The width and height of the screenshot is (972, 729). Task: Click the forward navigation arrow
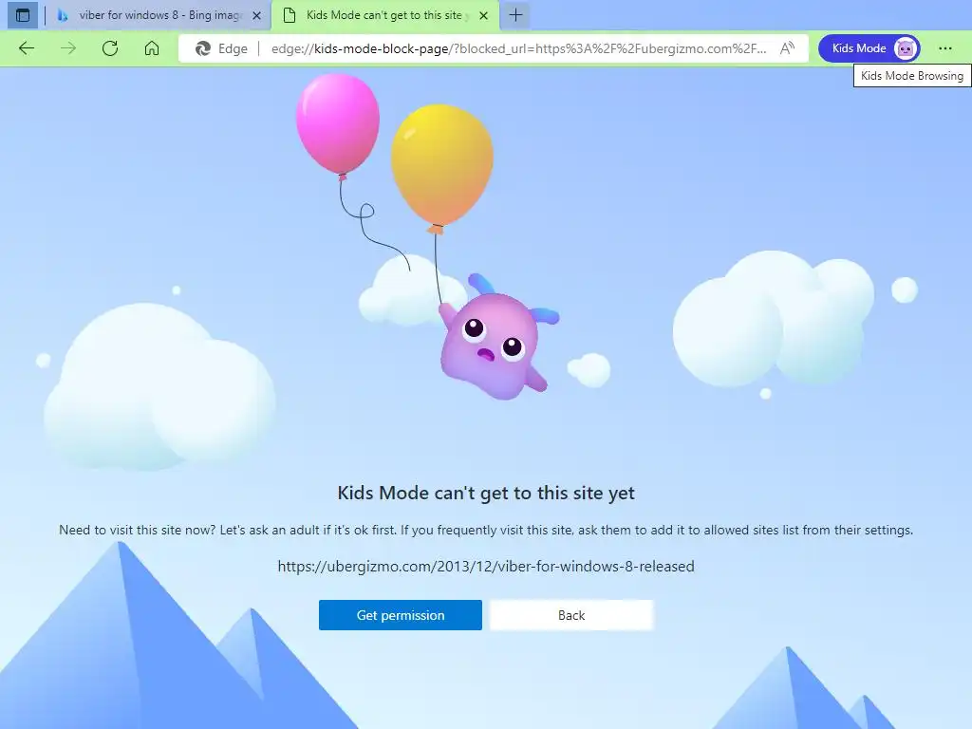[x=68, y=48]
